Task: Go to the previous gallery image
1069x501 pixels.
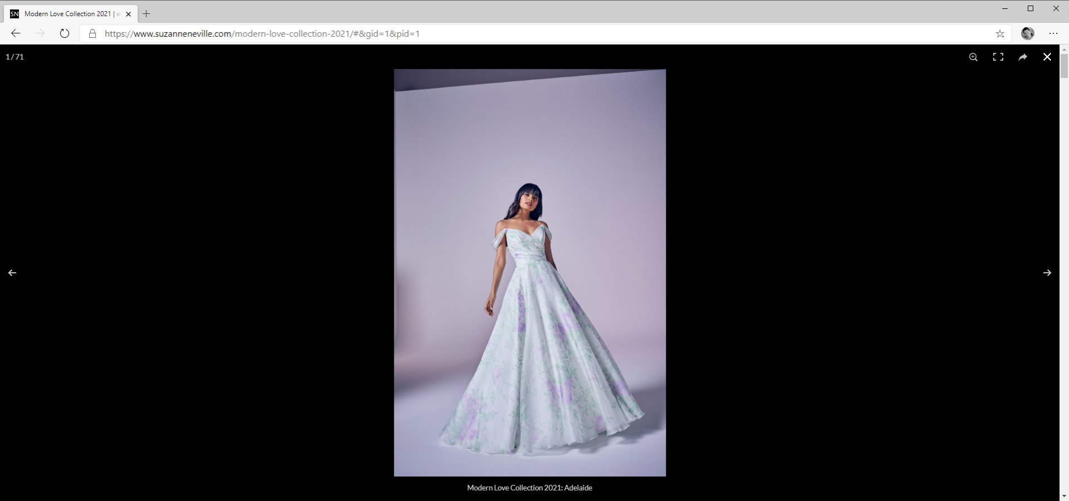Action: (x=13, y=273)
